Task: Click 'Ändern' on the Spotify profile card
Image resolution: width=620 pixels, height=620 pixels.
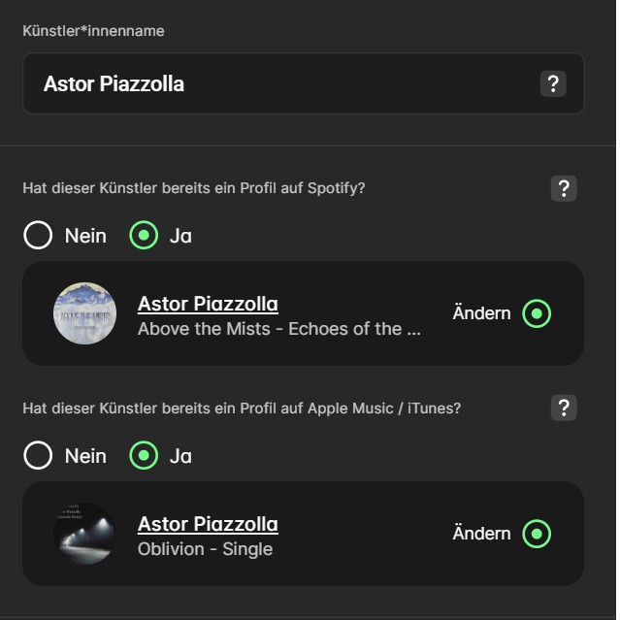Action: (481, 313)
